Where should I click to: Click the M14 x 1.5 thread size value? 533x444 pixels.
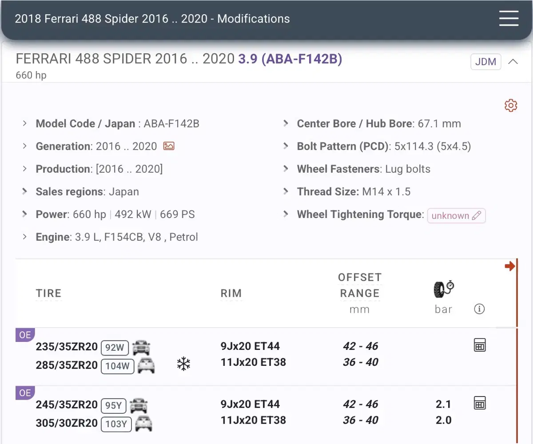click(386, 191)
